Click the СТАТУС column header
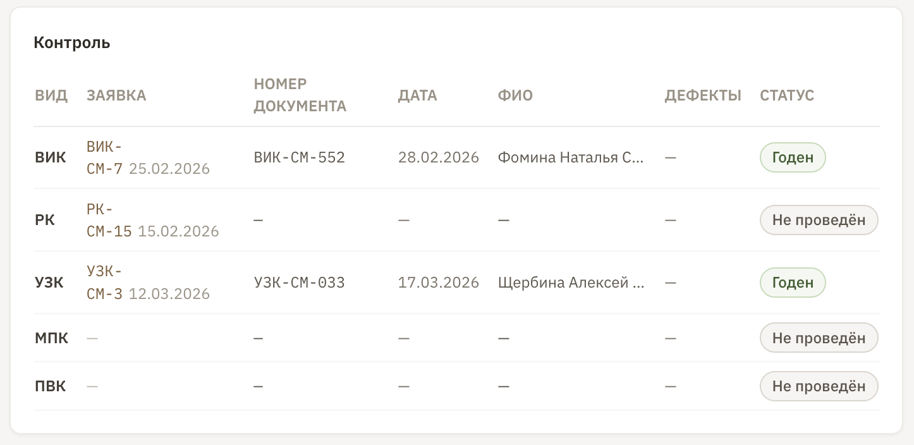The height and width of the screenshot is (445, 914). pyautogui.click(x=787, y=95)
